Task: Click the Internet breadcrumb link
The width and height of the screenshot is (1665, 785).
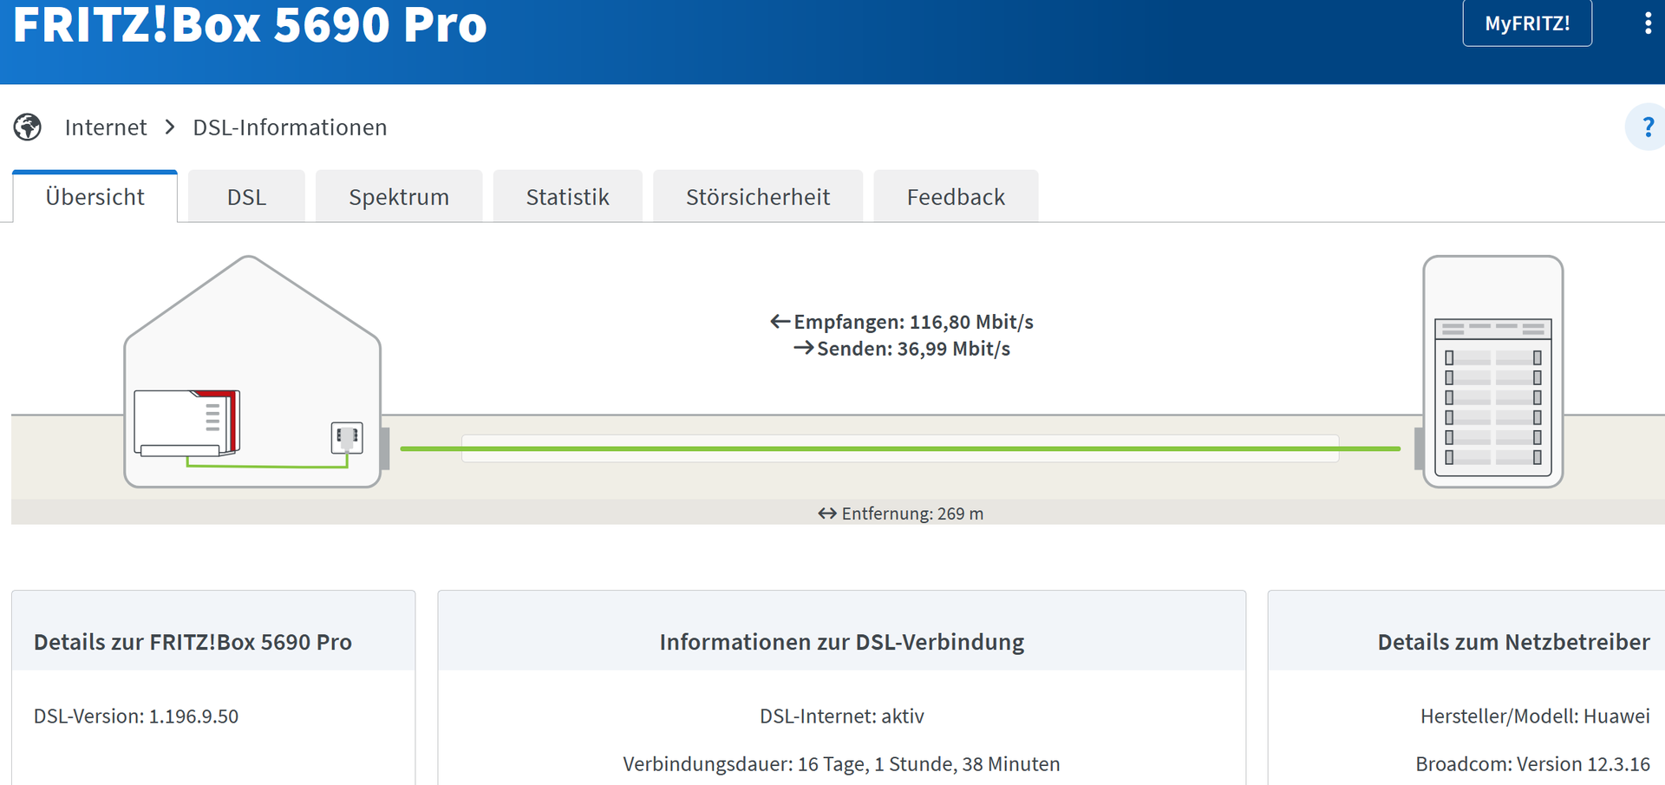Action: point(106,128)
